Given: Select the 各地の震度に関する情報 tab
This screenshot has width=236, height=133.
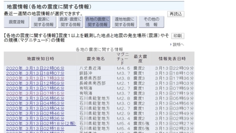Looking at the screenshot, I should point(97,22).
